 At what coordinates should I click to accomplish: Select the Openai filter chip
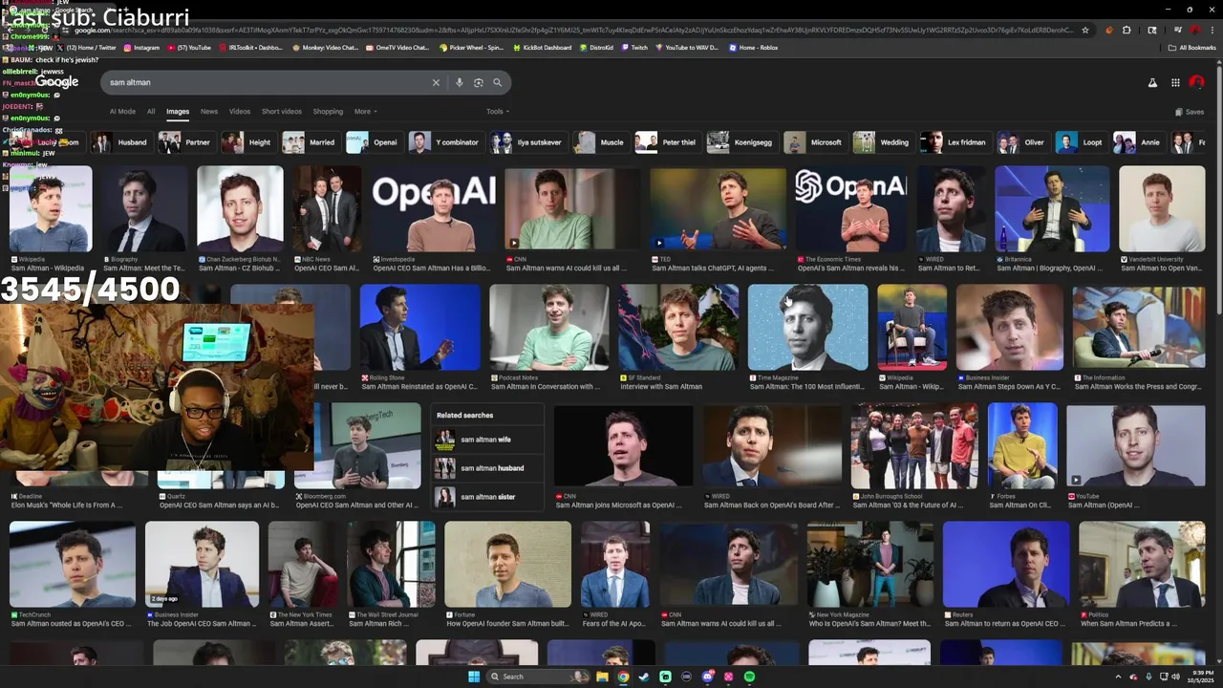pos(374,142)
